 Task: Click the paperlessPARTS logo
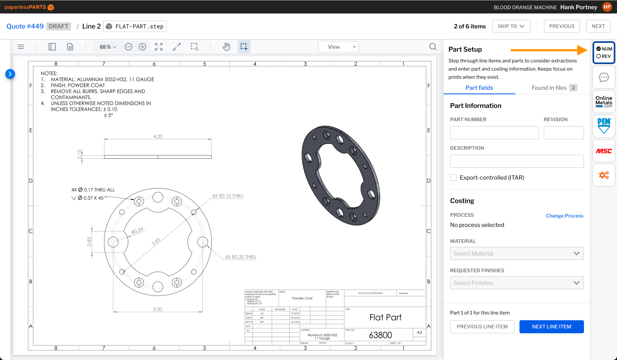[x=29, y=7]
